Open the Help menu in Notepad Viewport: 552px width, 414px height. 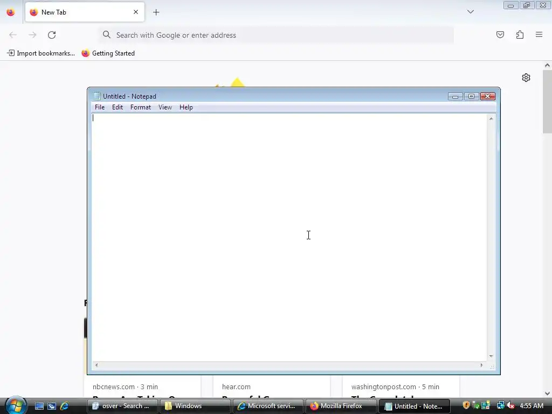pyautogui.click(x=186, y=107)
